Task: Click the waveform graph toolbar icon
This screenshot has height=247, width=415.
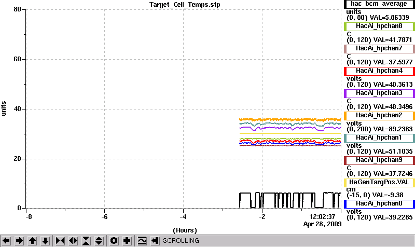Action: click(142, 241)
